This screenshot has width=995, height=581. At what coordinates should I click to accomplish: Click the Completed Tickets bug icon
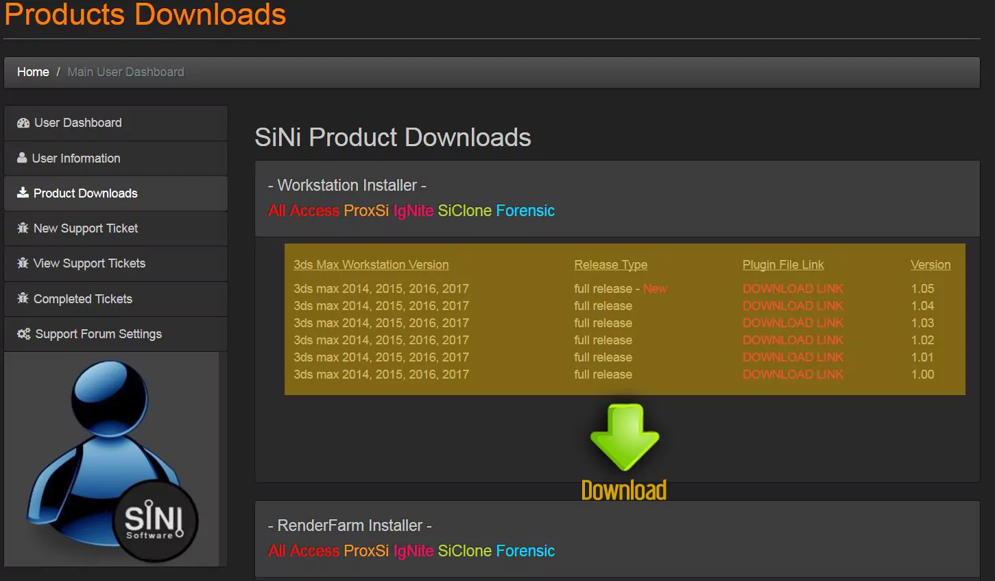(x=23, y=298)
